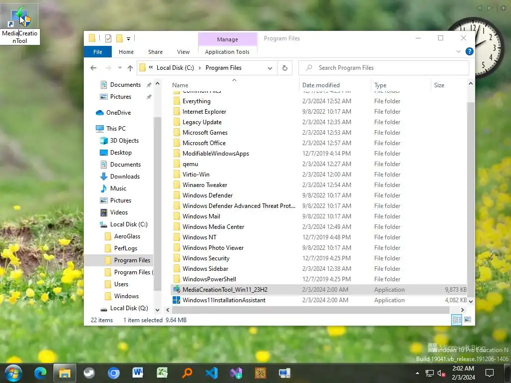Click inside Search Program Files box
Viewport: 511px width, 383px height.
click(x=384, y=68)
